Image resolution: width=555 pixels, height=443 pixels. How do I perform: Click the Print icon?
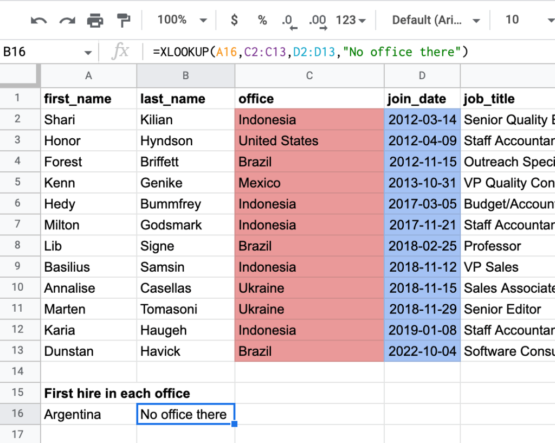tap(95, 21)
